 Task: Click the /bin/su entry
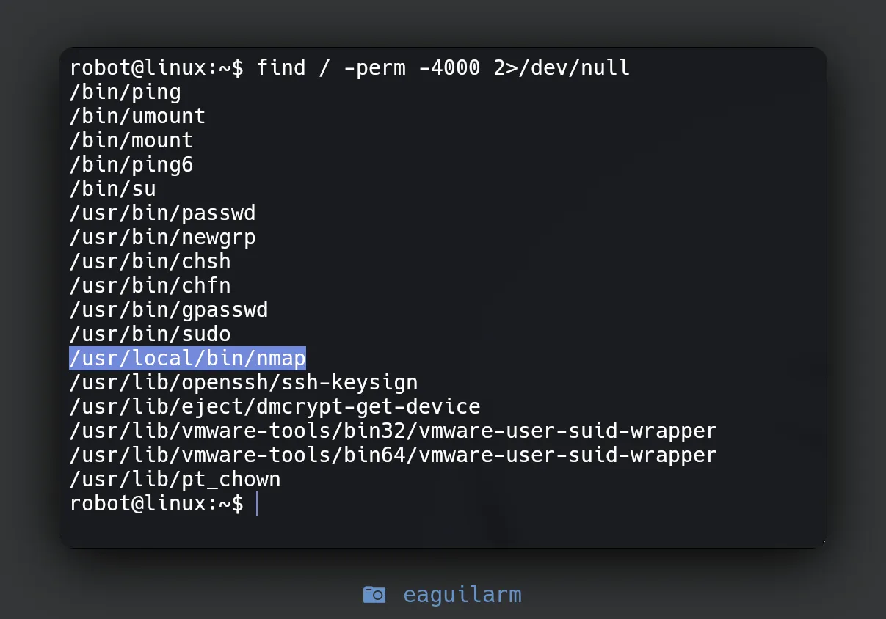(x=113, y=189)
